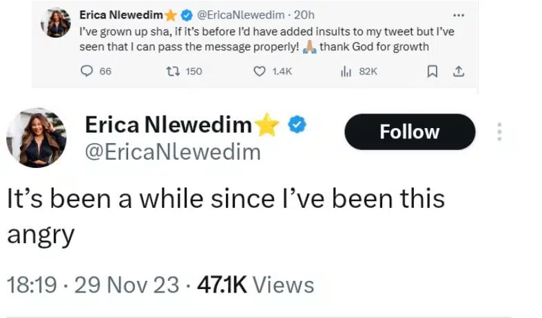Viewport: 542px width, 318px height.
Task: Open three-dot more menu on top tweet
Action: (x=459, y=14)
